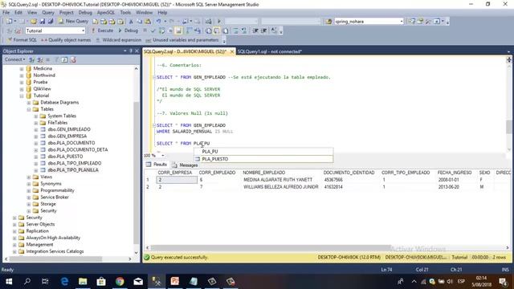
Task: Click the Disconnect icon in Object Explorer
Action: point(40,59)
